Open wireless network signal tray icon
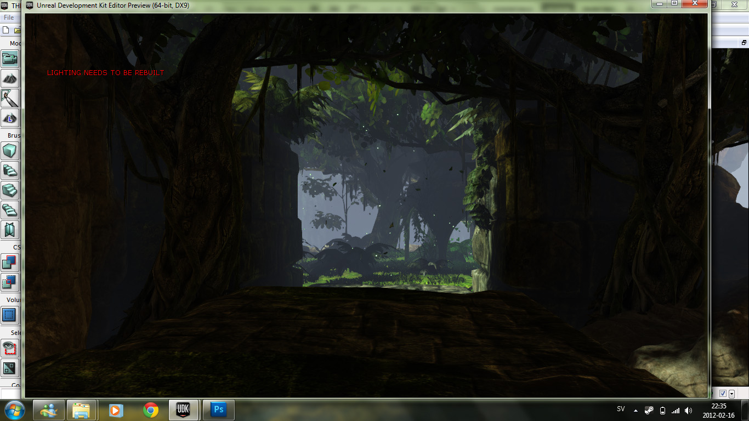 coord(676,410)
